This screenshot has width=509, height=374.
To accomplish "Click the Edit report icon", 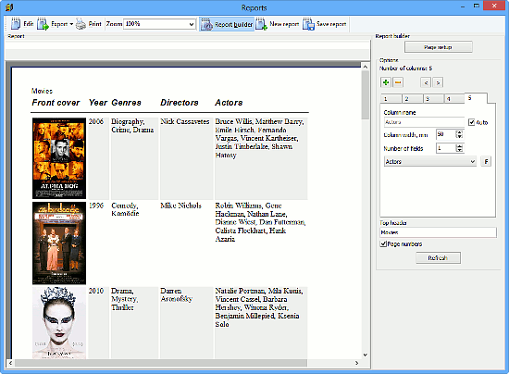I will click(x=16, y=24).
